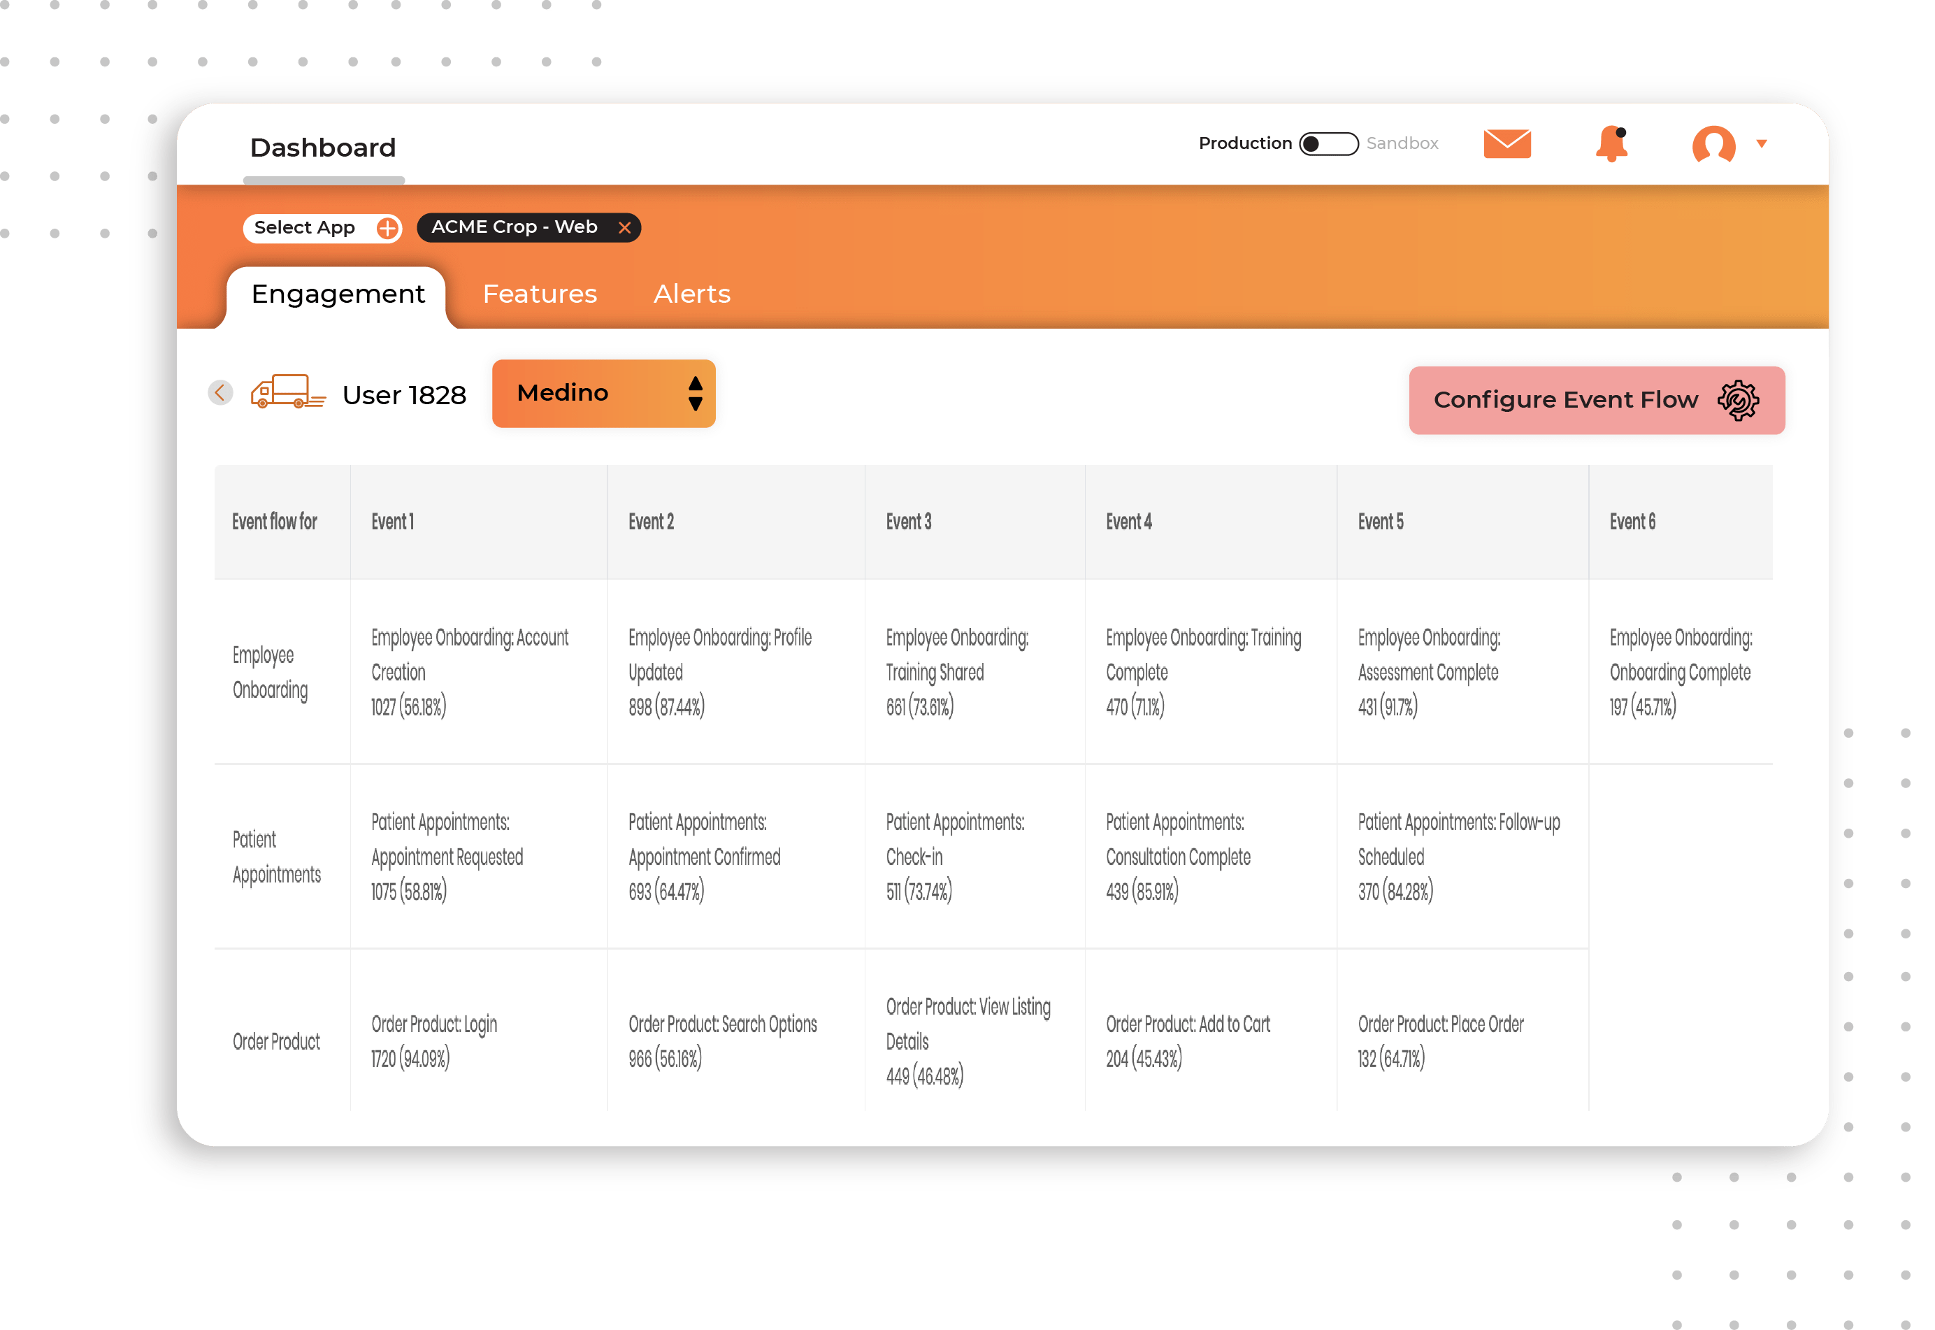Image resolution: width=1935 pixels, height=1330 pixels.
Task: Click Check-in 511 (73.74%) cell
Action: tap(974, 857)
